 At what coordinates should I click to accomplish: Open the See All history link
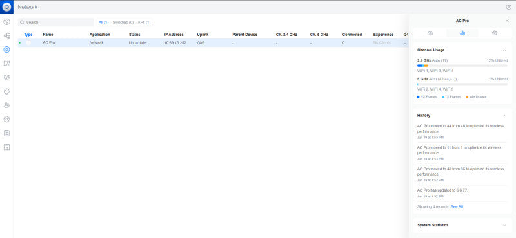457,207
